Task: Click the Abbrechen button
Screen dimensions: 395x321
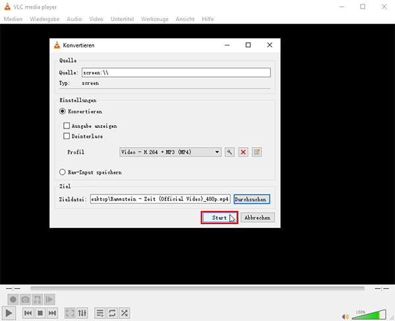Action: pyautogui.click(x=257, y=218)
